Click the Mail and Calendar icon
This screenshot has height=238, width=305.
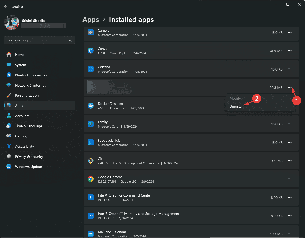[91, 234]
